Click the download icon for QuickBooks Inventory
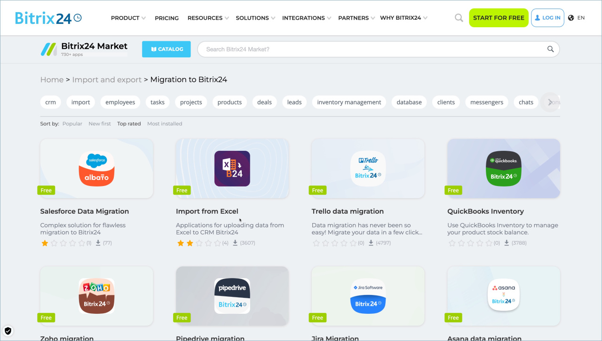 (507, 243)
